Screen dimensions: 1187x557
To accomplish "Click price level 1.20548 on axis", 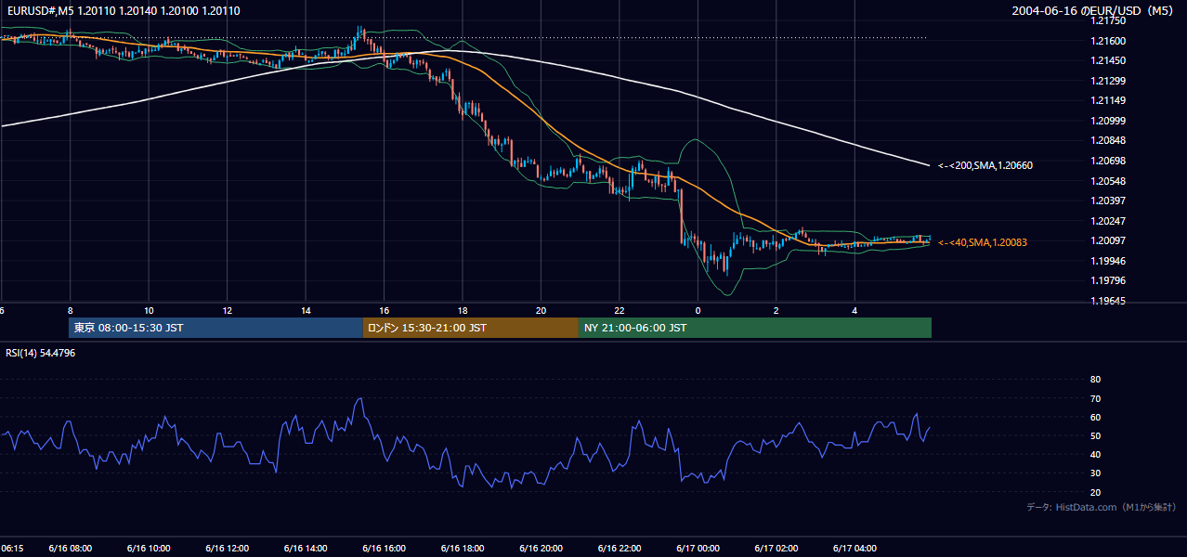I will [1108, 181].
